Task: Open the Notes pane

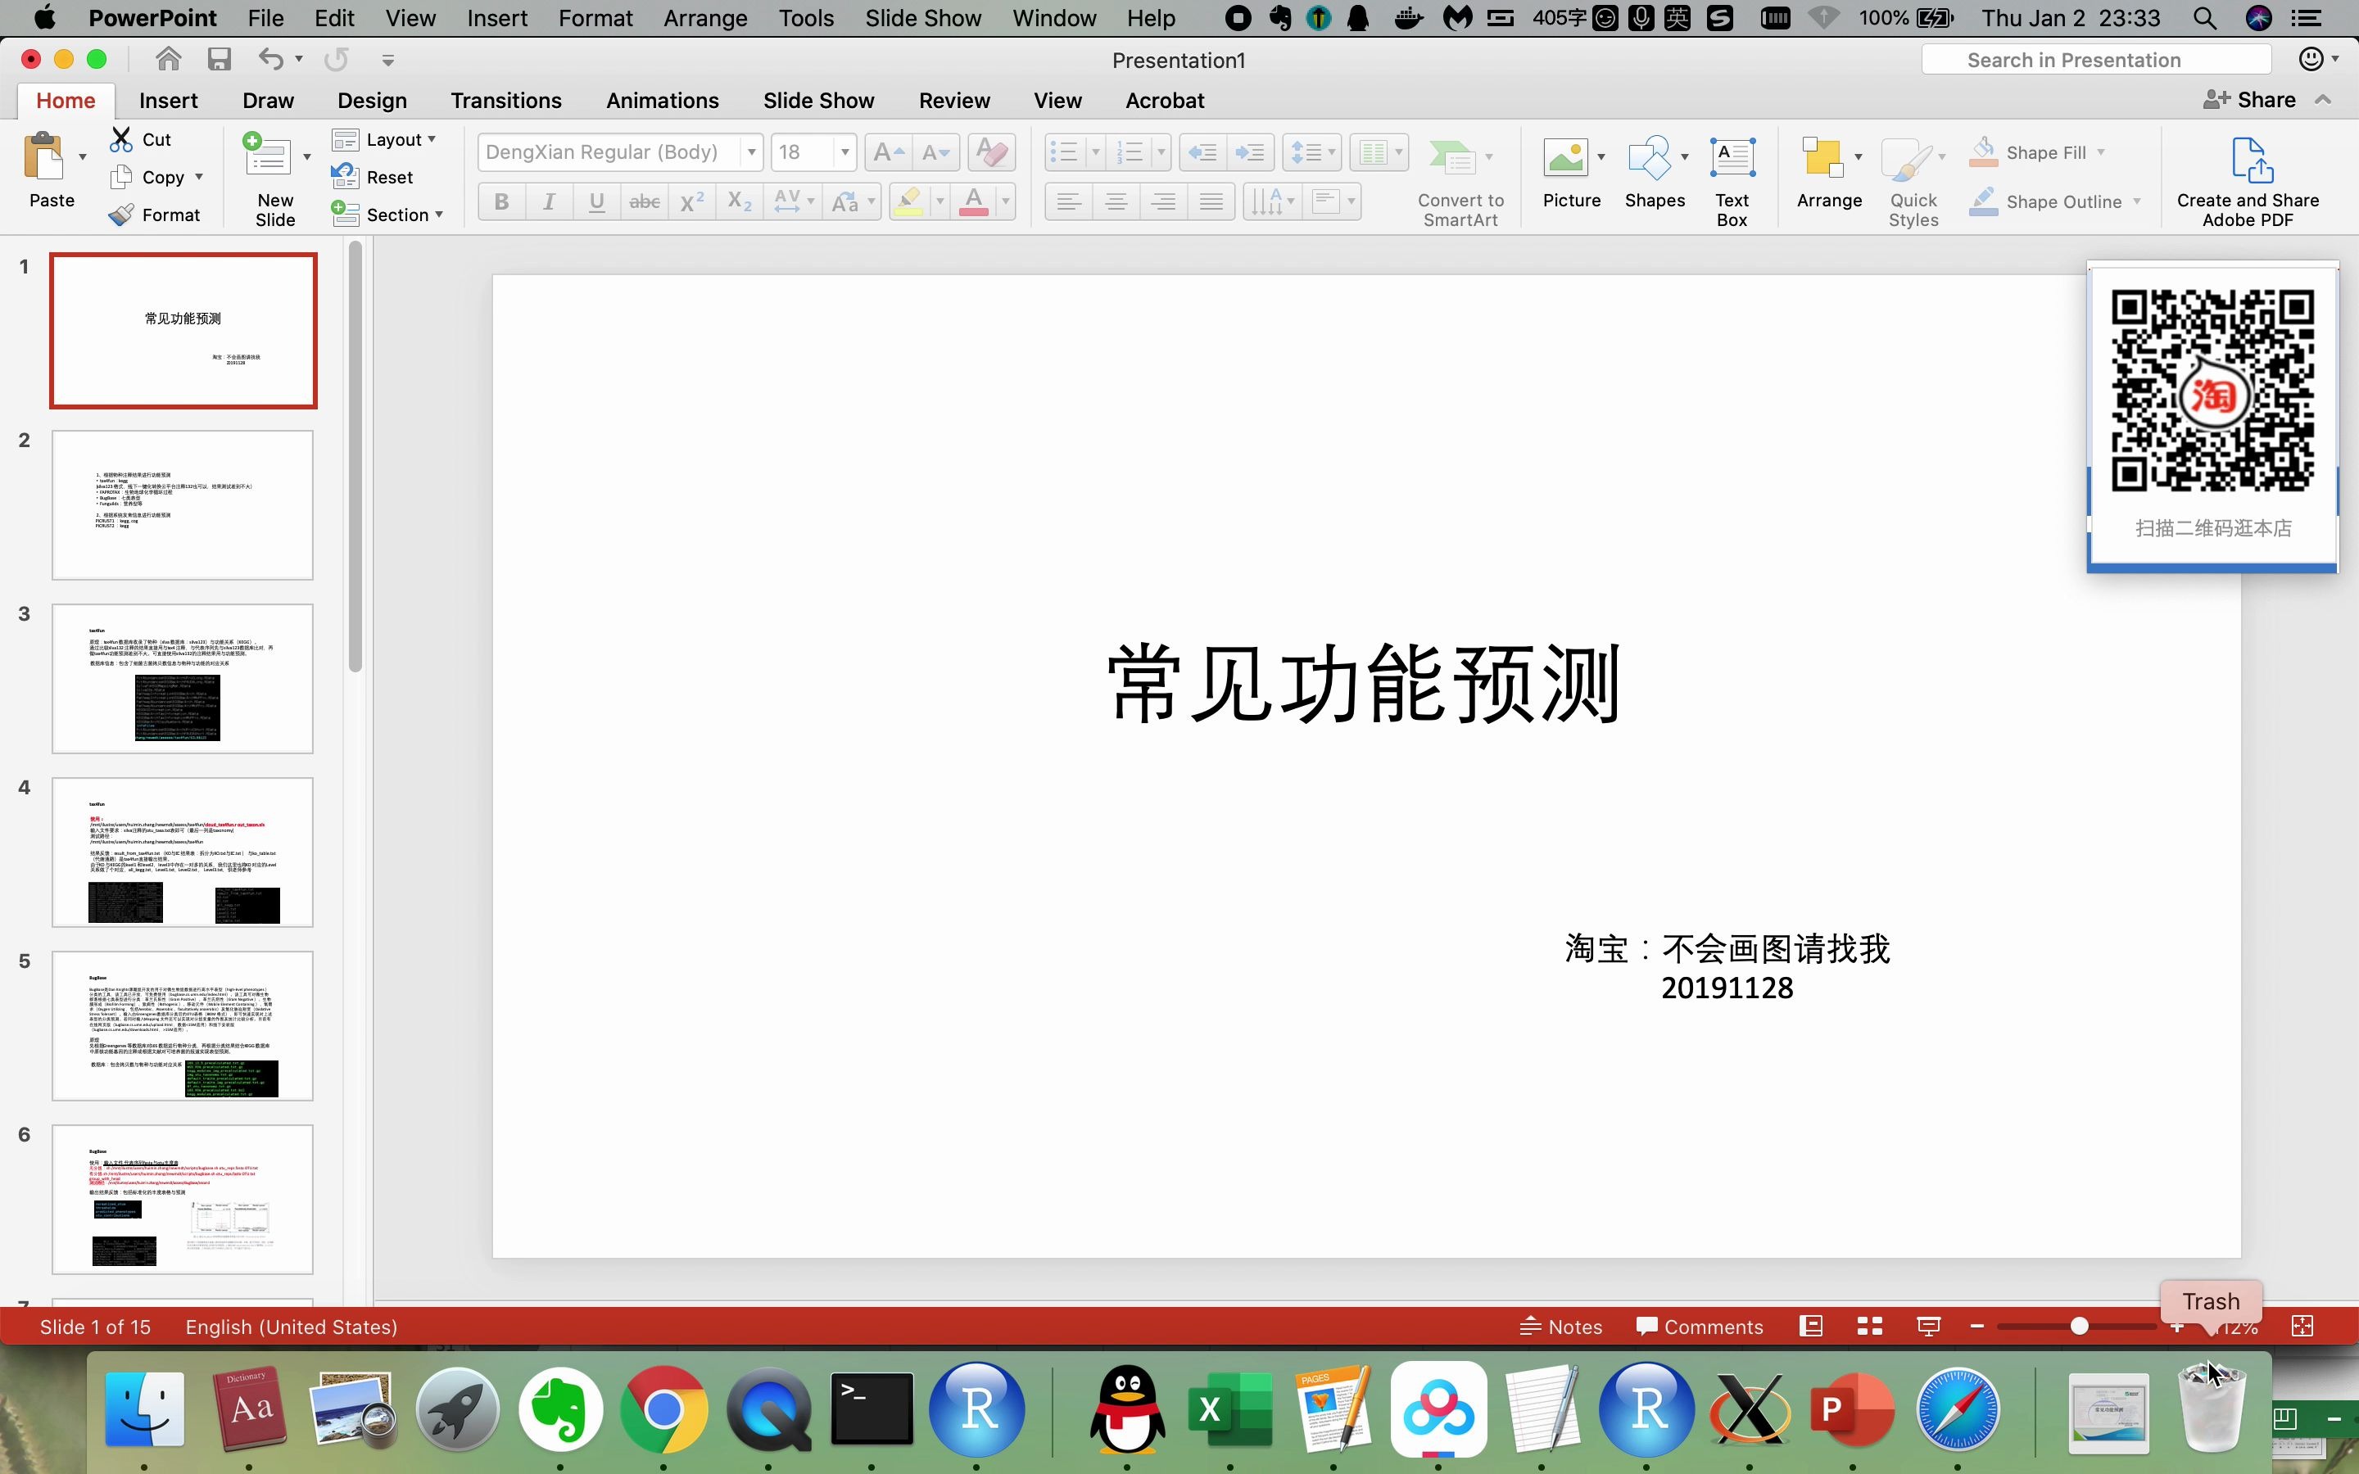Action: (x=1562, y=1326)
